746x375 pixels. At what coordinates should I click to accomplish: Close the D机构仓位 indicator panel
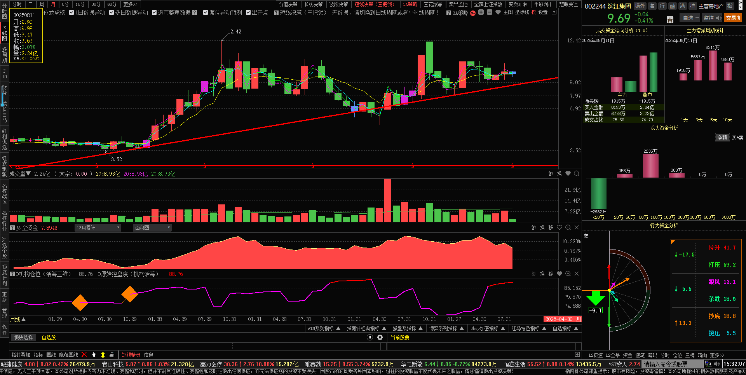tap(577, 274)
